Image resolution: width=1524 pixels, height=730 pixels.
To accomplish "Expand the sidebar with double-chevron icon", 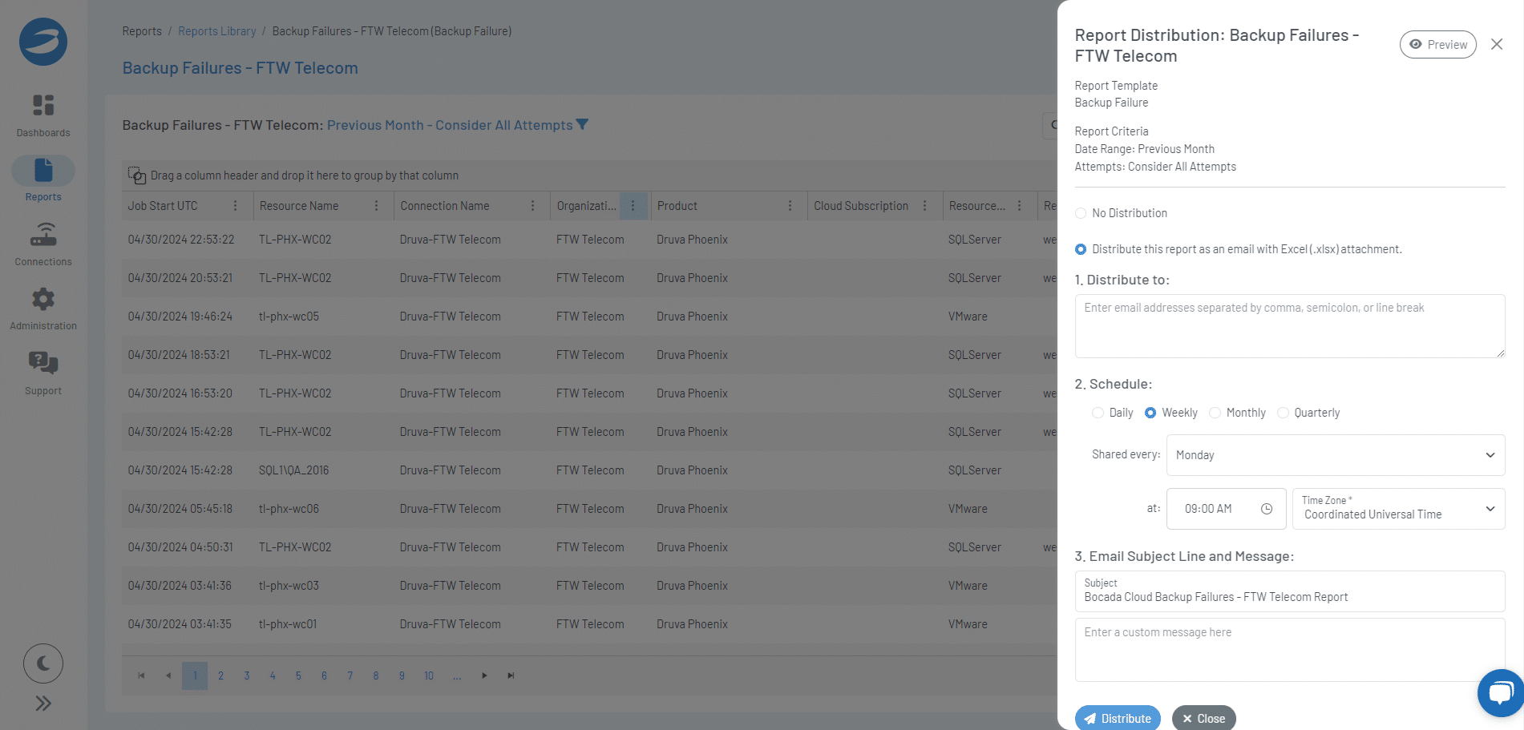I will (x=43, y=704).
